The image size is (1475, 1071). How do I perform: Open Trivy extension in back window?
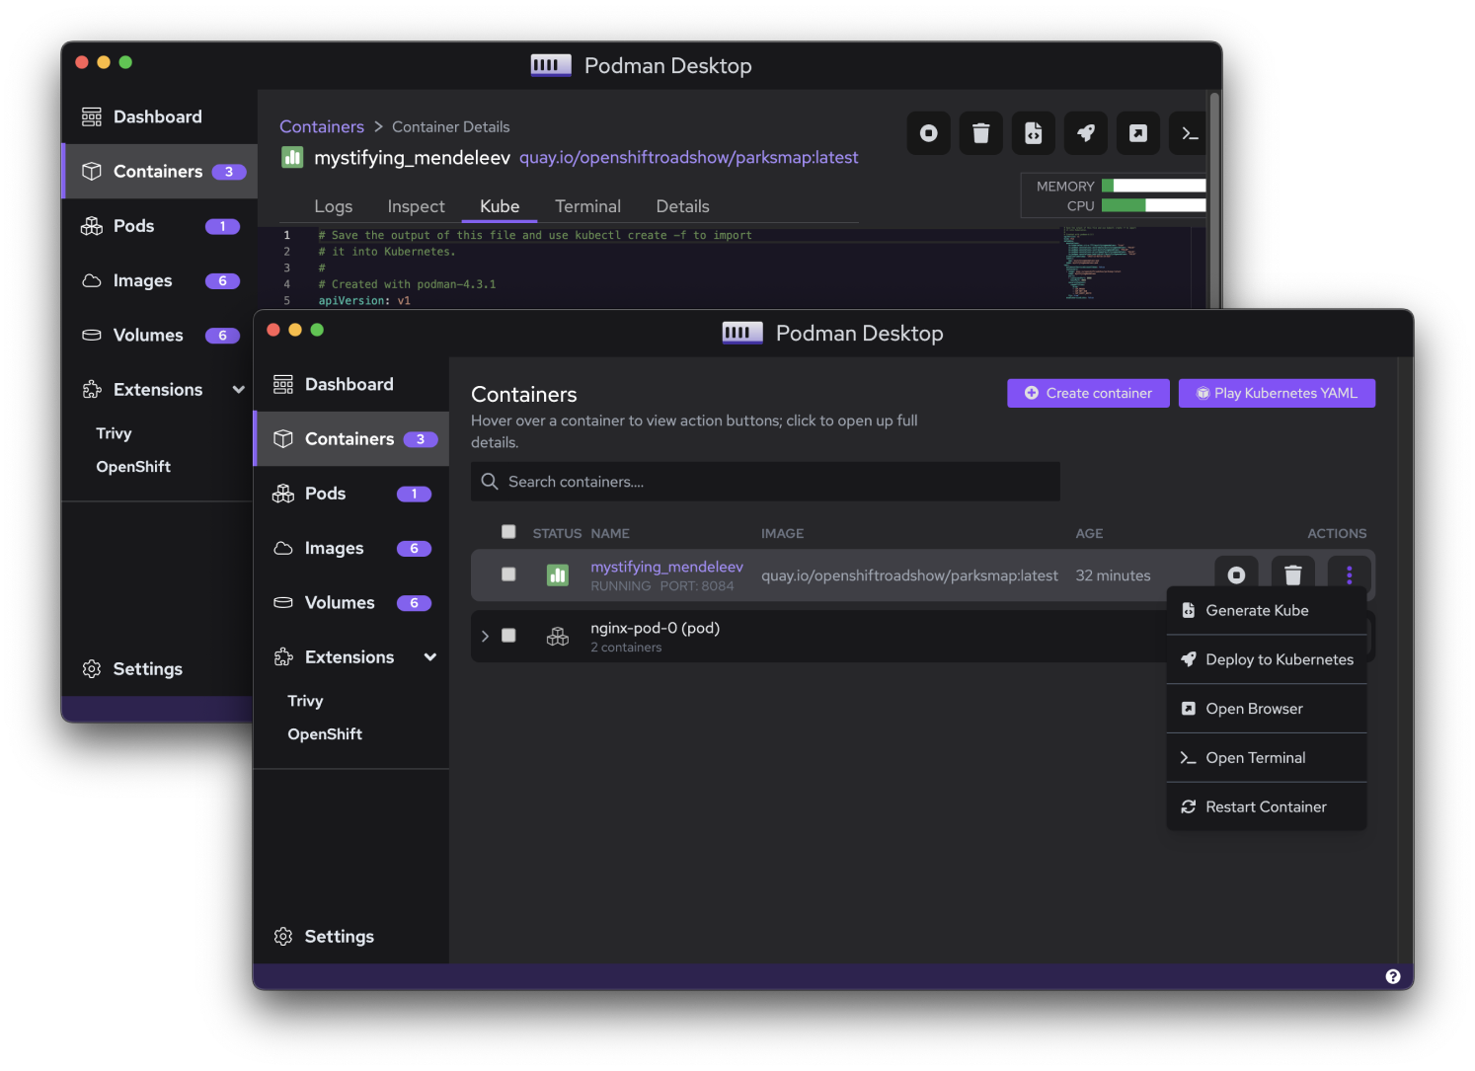pos(114,433)
